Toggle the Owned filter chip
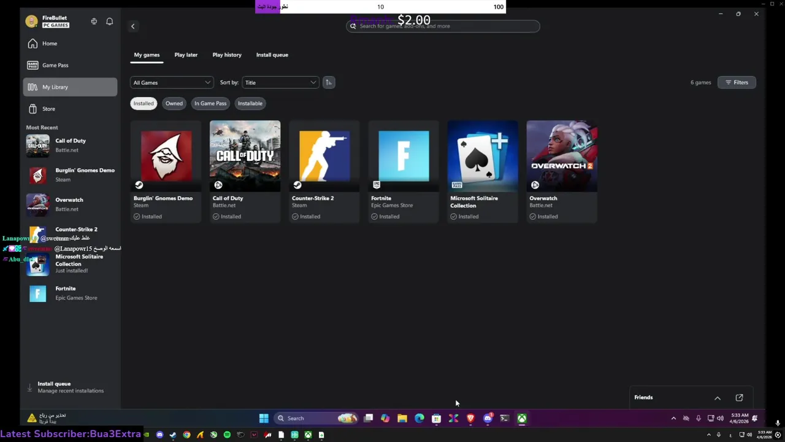This screenshot has height=442, width=785. coord(174,103)
